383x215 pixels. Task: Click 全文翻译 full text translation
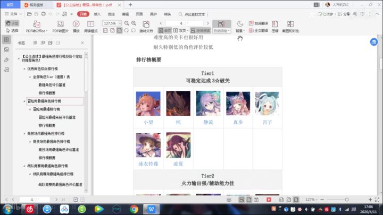pyautogui.click(x=258, y=30)
